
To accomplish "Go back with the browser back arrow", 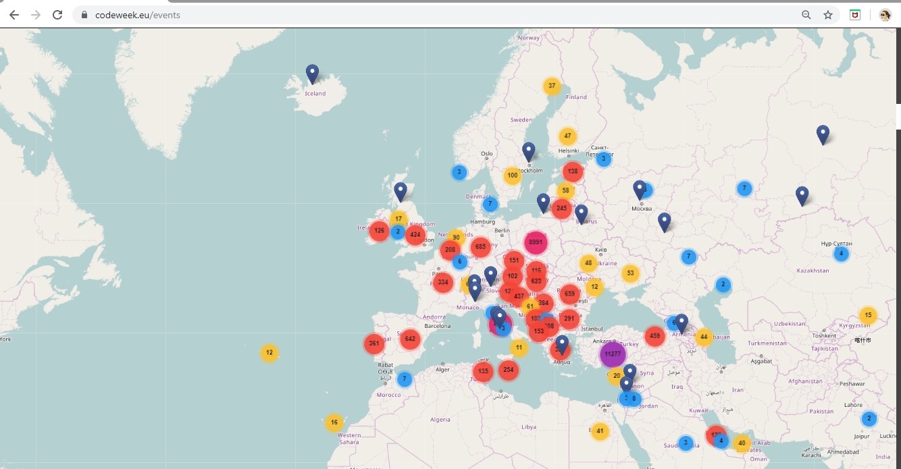I will [14, 15].
